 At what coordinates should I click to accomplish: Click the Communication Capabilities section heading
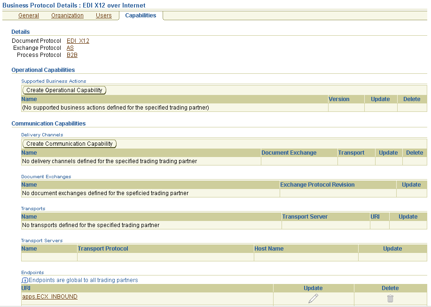(x=49, y=123)
